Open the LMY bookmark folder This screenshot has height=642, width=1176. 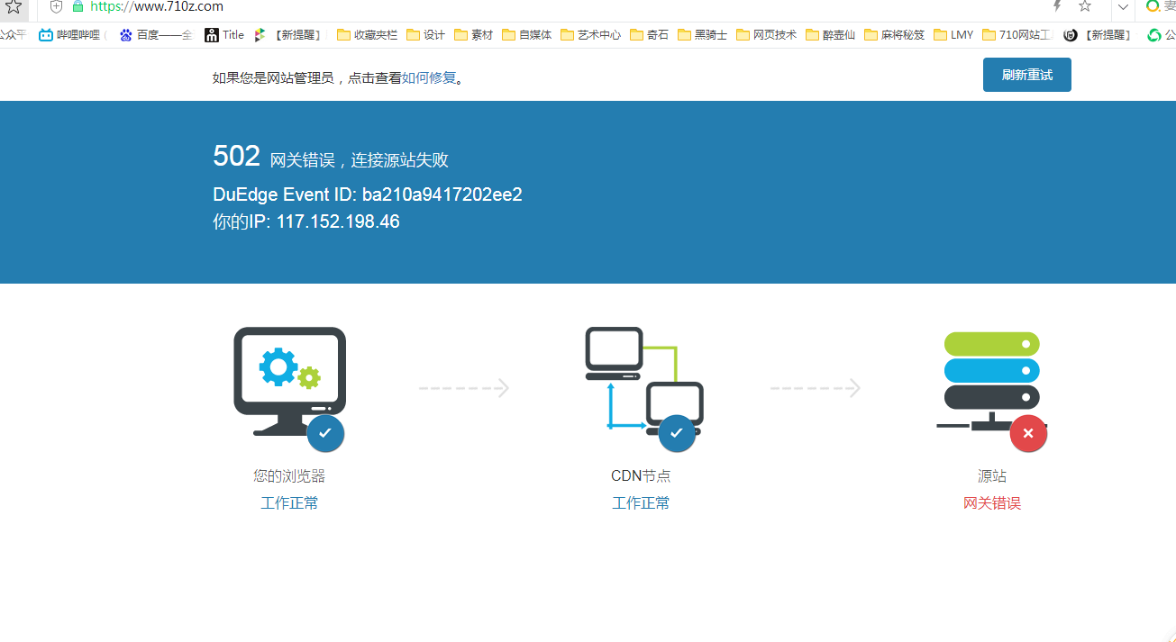(x=953, y=35)
